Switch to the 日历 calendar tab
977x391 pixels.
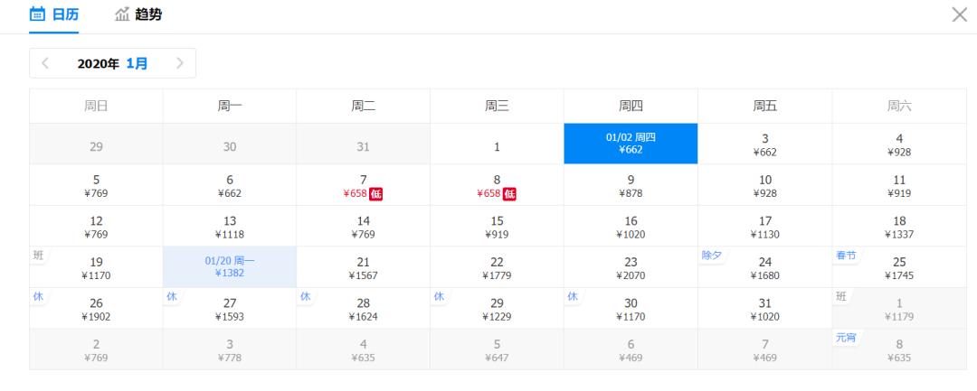pos(53,14)
